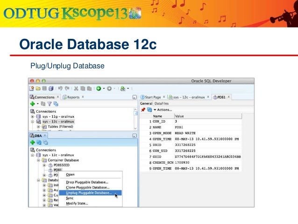Open the Actions... dropdown menu
The width and height of the screenshot is (298, 224).
(x=163, y=109)
